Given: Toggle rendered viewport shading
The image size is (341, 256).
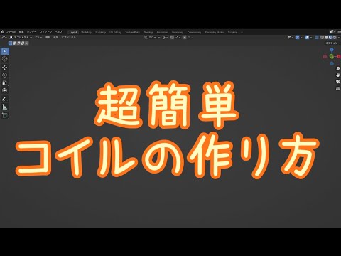Looking at the screenshot, I should (x=335, y=38).
